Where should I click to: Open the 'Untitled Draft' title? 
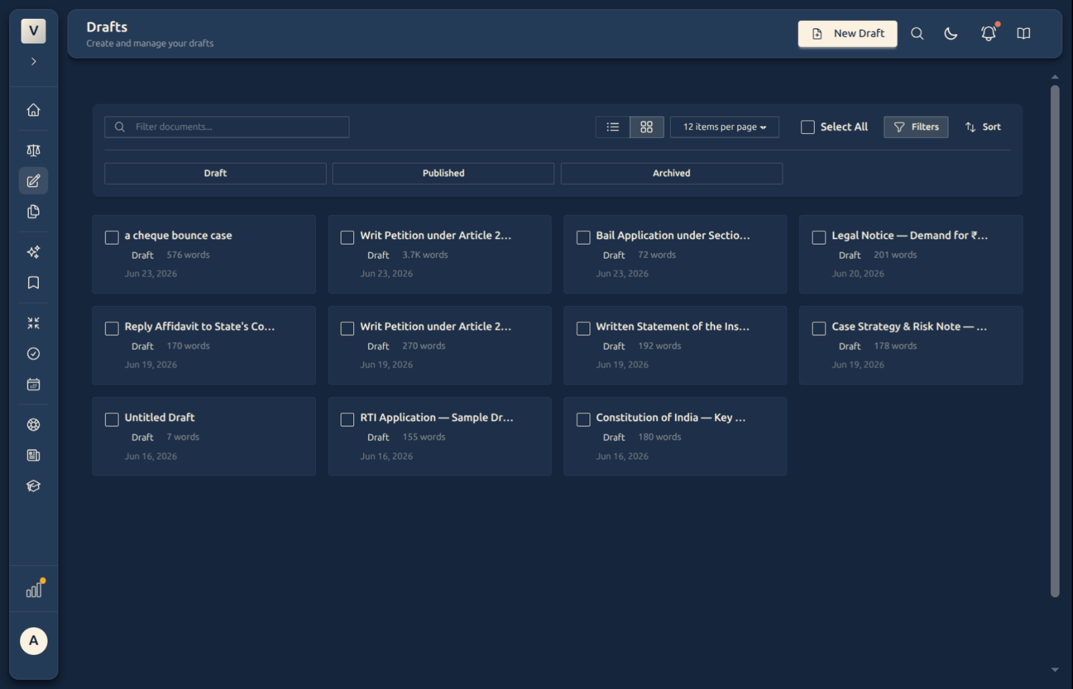160,418
